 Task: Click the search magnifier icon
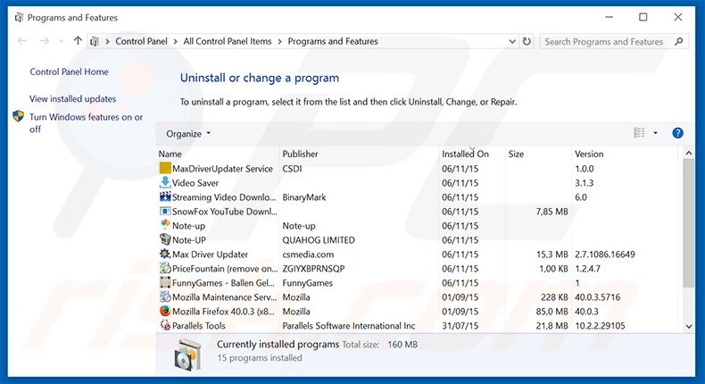point(679,41)
